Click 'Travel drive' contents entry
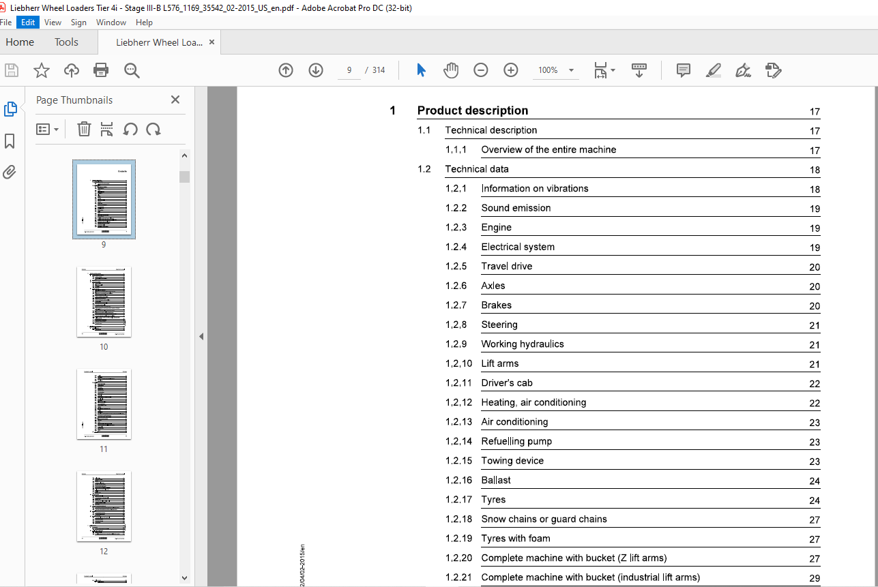The image size is (878, 587). [x=507, y=266]
